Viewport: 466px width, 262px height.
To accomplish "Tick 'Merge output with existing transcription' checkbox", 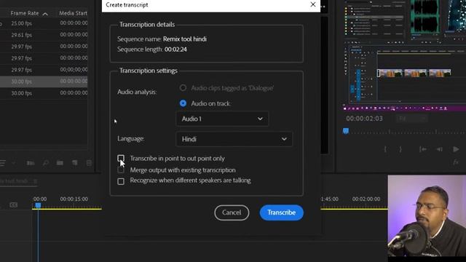I will click(x=121, y=170).
